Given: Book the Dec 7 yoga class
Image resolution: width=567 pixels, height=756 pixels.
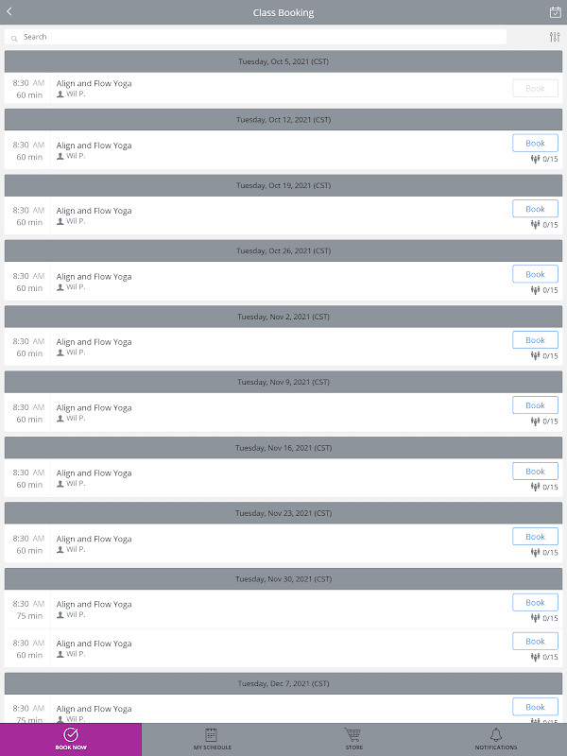Looking at the screenshot, I should point(535,707).
